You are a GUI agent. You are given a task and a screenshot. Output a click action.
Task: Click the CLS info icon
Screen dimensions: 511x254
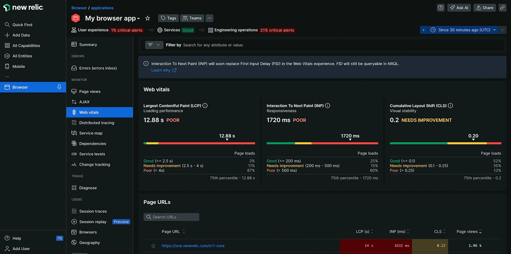click(450, 106)
